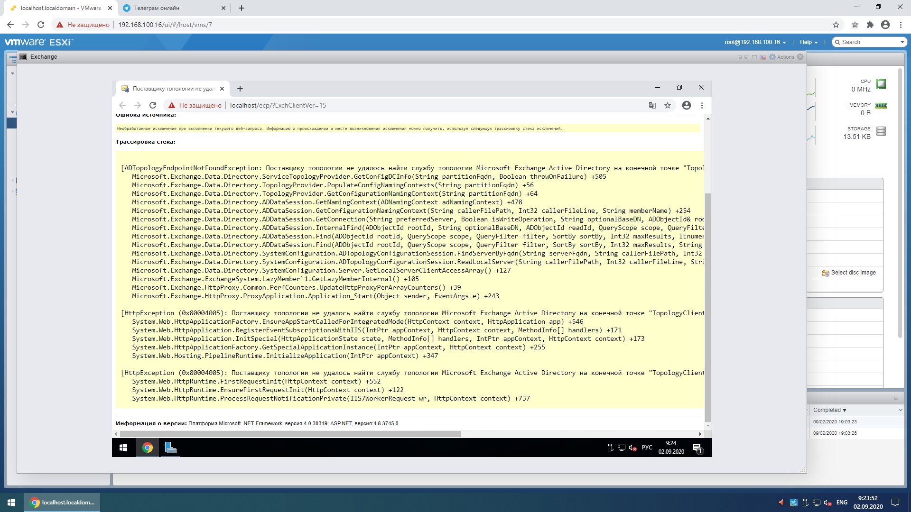Click the VMware ESXi logo
The image size is (911, 512).
tap(38, 42)
